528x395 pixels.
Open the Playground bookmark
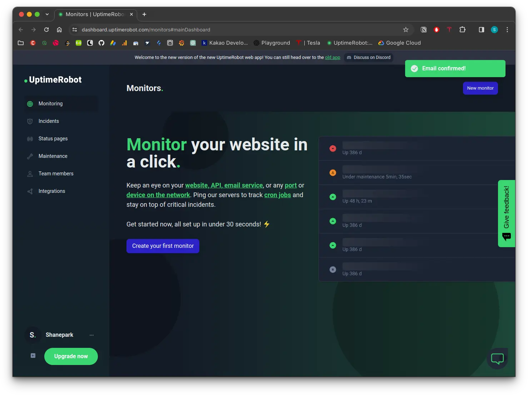click(x=272, y=43)
